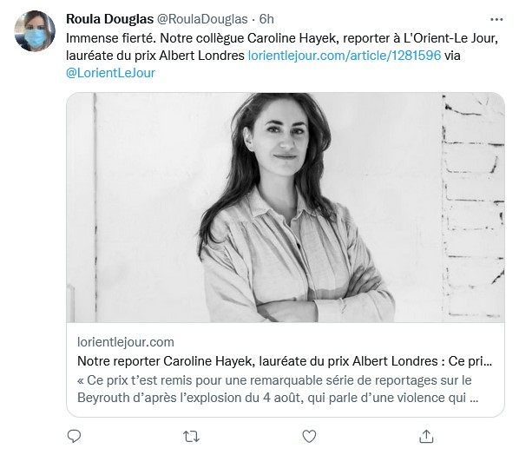This screenshot has width=519, height=455.
Task: Visit the @RoulaDouglas handle
Action: (202, 19)
